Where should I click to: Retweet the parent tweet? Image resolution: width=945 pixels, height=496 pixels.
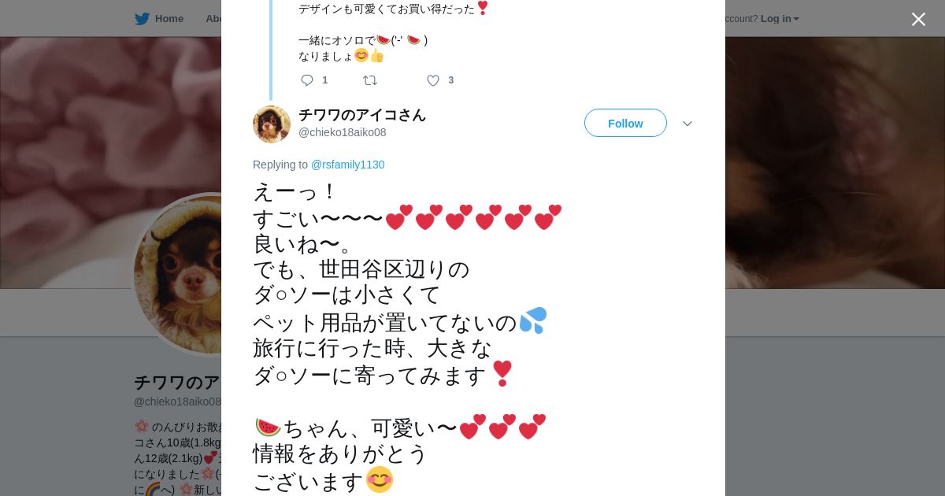[x=369, y=80]
